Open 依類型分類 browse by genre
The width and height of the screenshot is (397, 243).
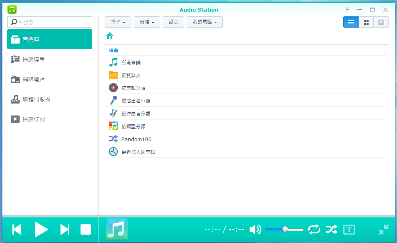click(x=245, y=126)
